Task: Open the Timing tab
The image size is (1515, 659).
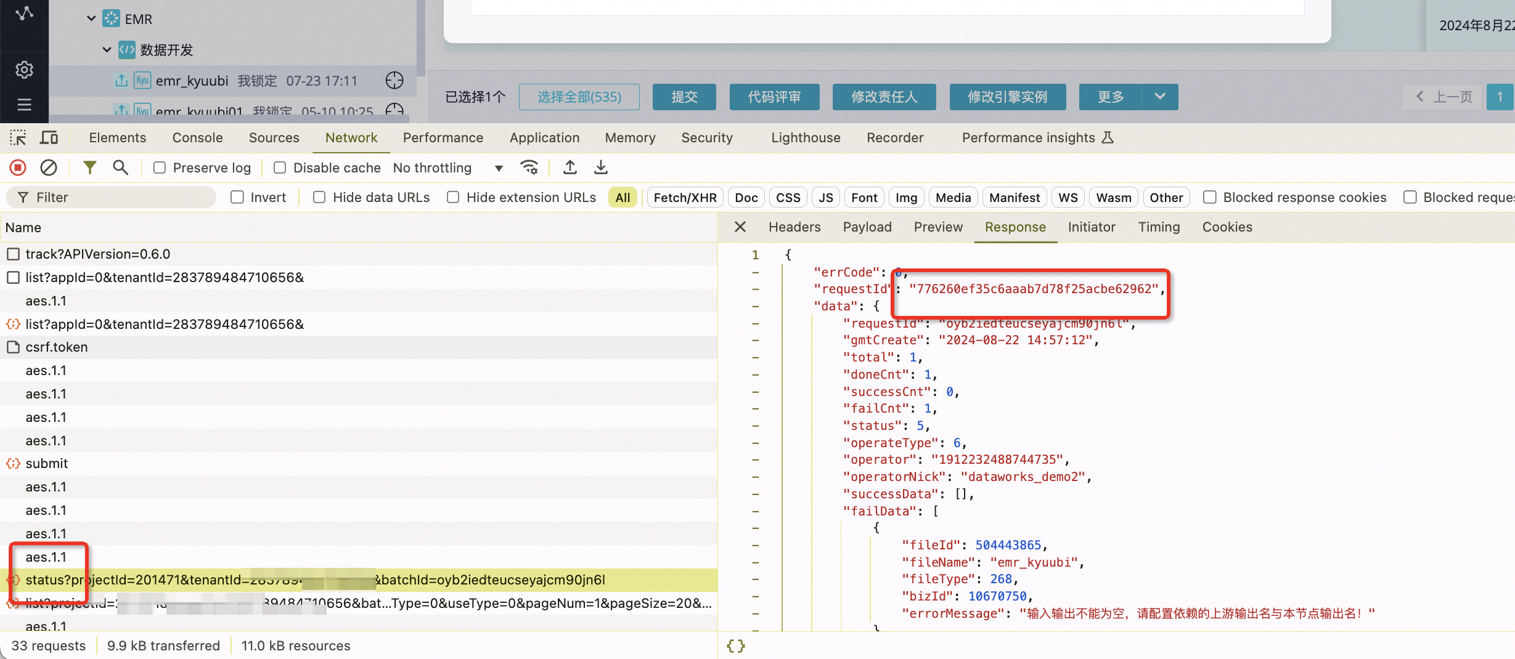Action: 1159,227
